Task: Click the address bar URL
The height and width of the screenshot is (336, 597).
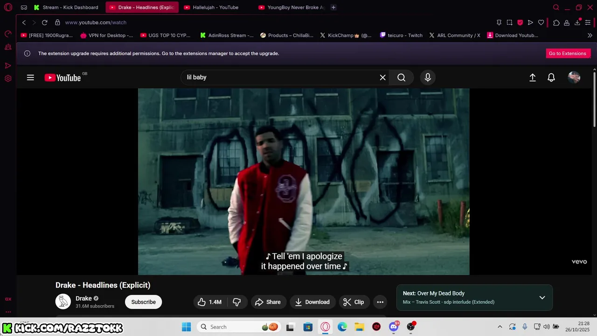Action: coord(96,22)
